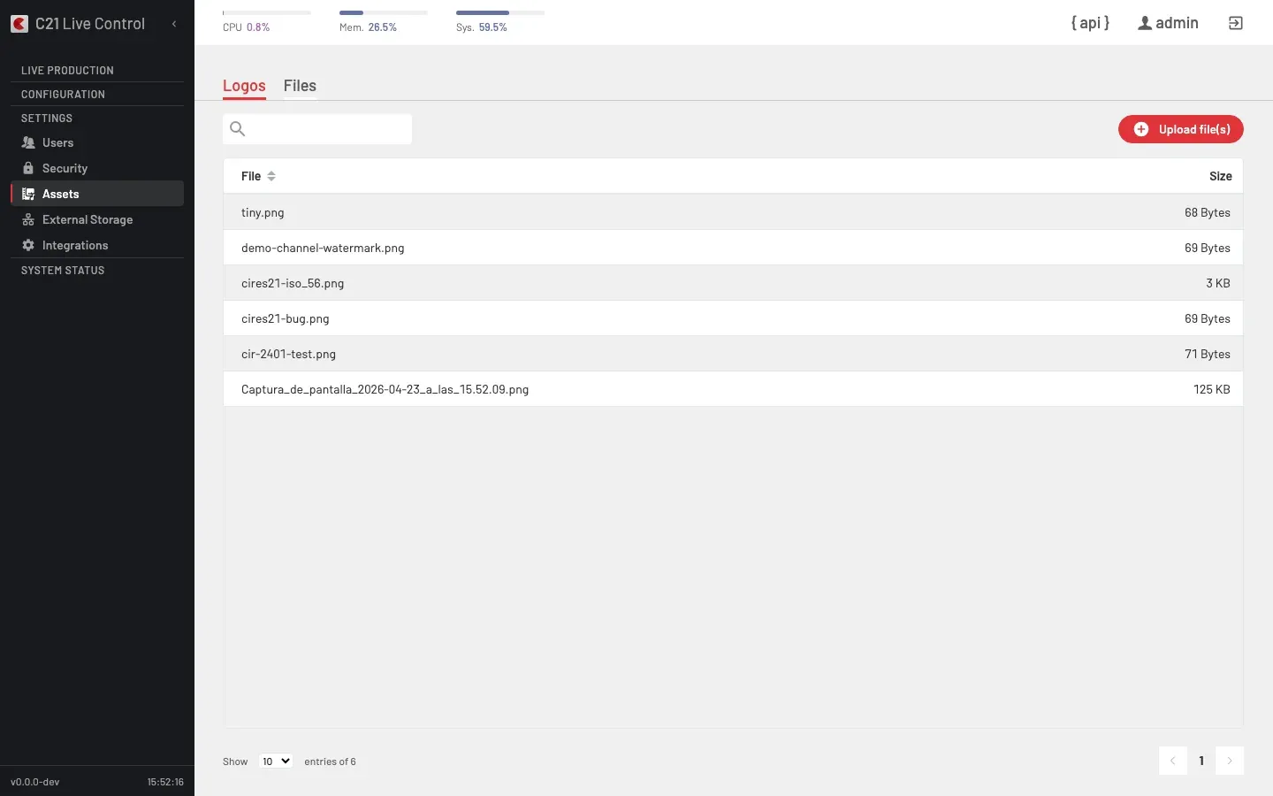Image resolution: width=1273 pixels, height=796 pixels.
Task: Click the Assets icon in sidebar
Action: coord(28,194)
